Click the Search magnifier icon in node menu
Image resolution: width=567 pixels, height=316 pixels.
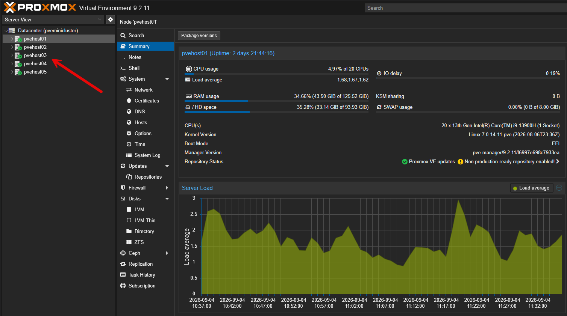pyautogui.click(x=123, y=35)
